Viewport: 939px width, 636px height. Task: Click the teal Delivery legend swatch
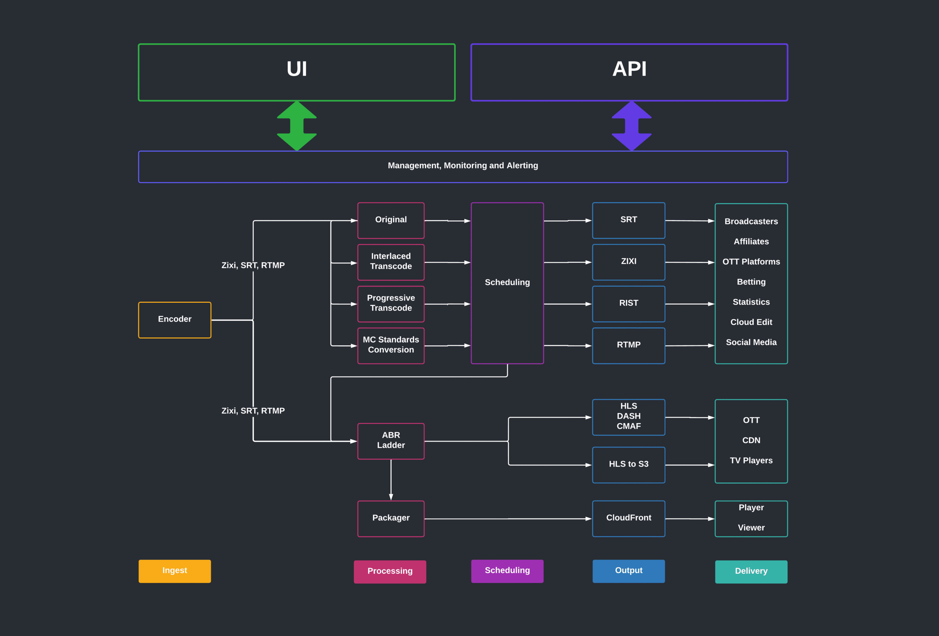[751, 571]
